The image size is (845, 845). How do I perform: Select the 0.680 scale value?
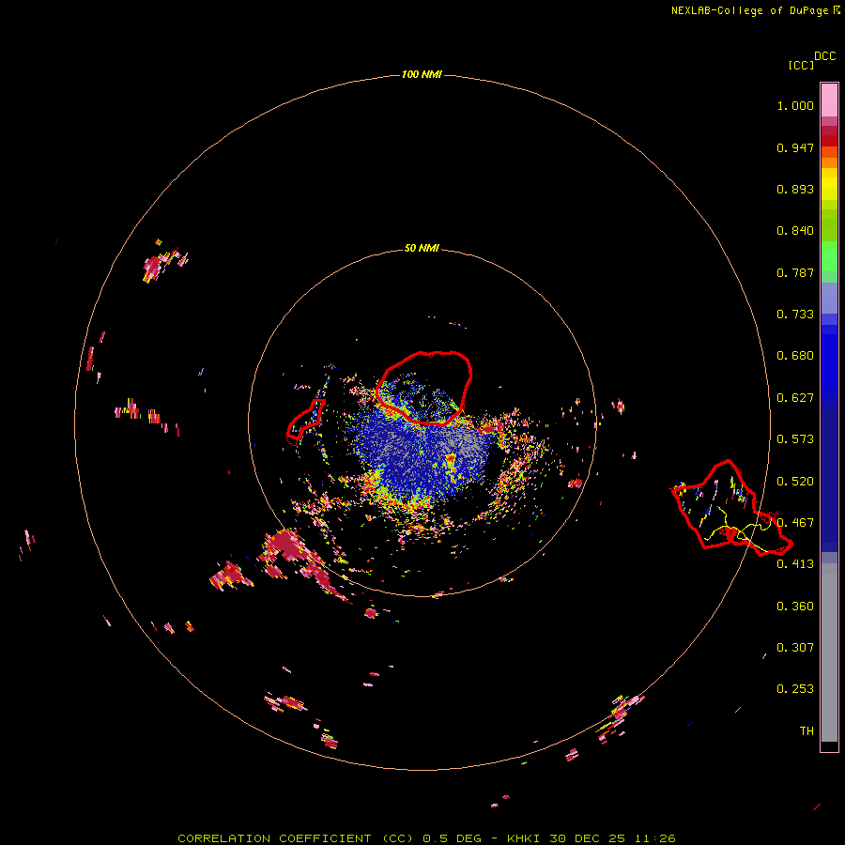point(795,356)
